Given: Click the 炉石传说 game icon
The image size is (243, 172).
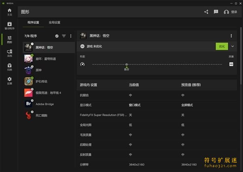Looking at the screenshot, I should pos(28,81).
